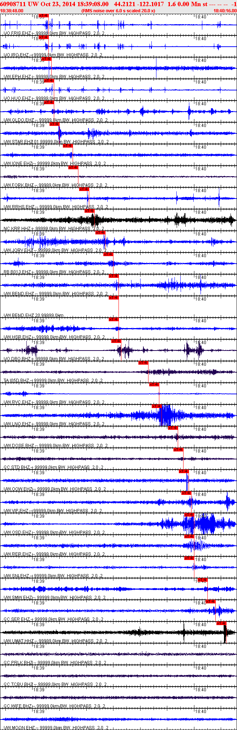Click the pick marker on TA.I05D trace

click(x=143, y=363)
